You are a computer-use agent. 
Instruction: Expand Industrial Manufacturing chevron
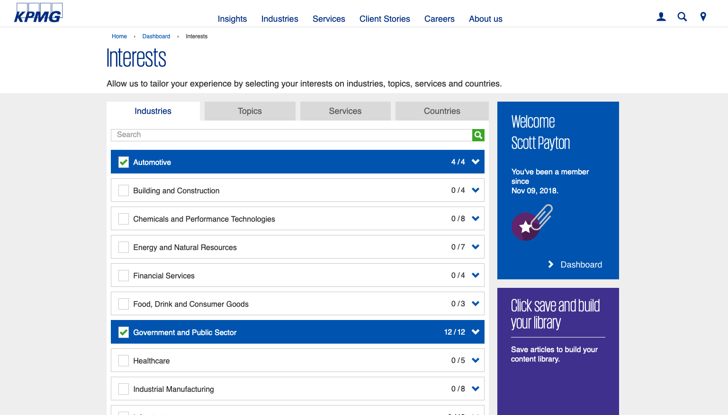point(476,389)
